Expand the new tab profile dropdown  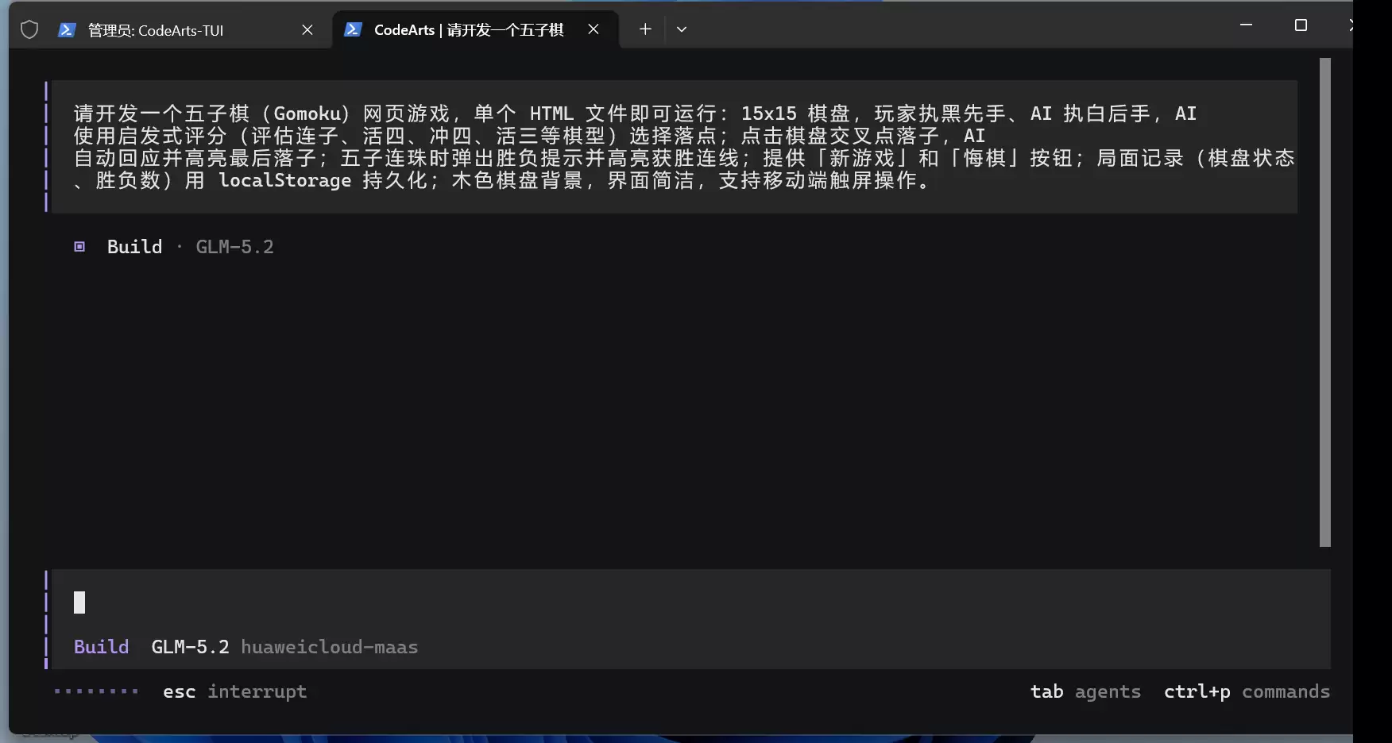[x=682, y=29]
